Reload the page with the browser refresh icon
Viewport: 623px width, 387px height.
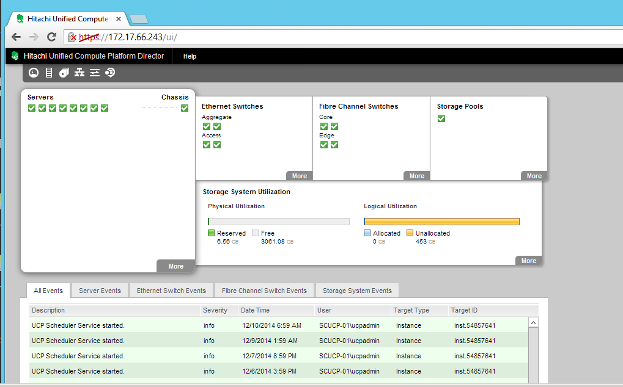[51, 37]
